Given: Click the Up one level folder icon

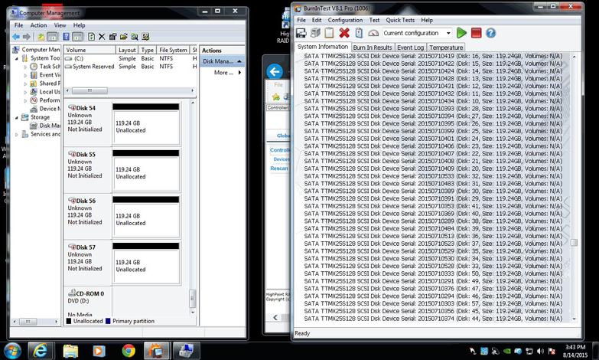Looking at the screenshot, I should pyautogui.click(x=41, y=37).
